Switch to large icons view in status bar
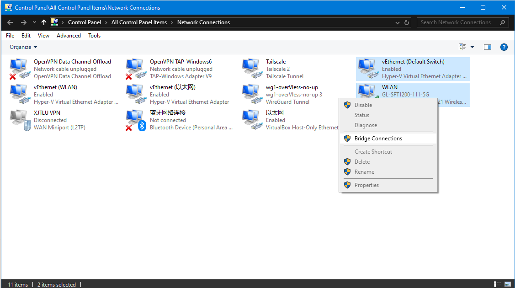 pos(508,284)
